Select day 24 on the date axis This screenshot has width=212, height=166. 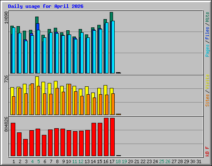tap(155, 161)
